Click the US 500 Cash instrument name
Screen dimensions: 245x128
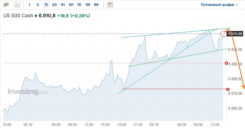click(18, 16)
